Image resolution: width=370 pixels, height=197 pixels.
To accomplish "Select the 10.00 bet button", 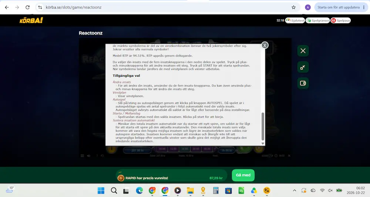I will coord(162,149).
